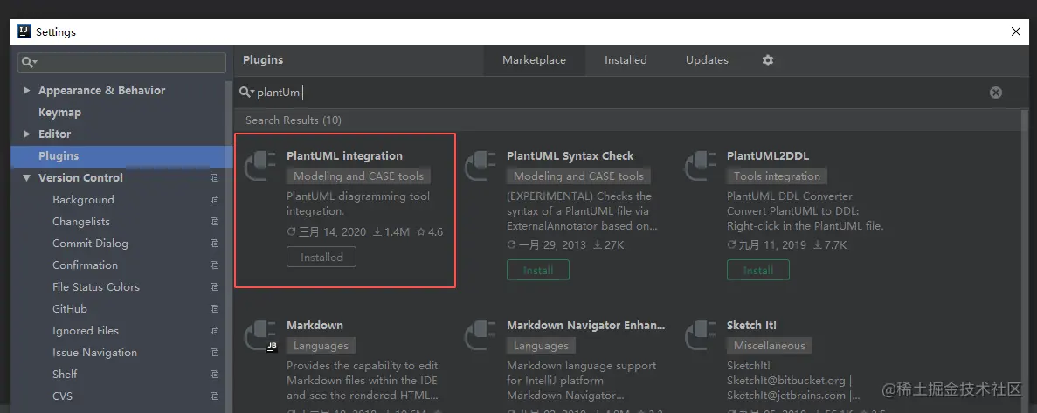Open the CVS settings

pos(62,396)
